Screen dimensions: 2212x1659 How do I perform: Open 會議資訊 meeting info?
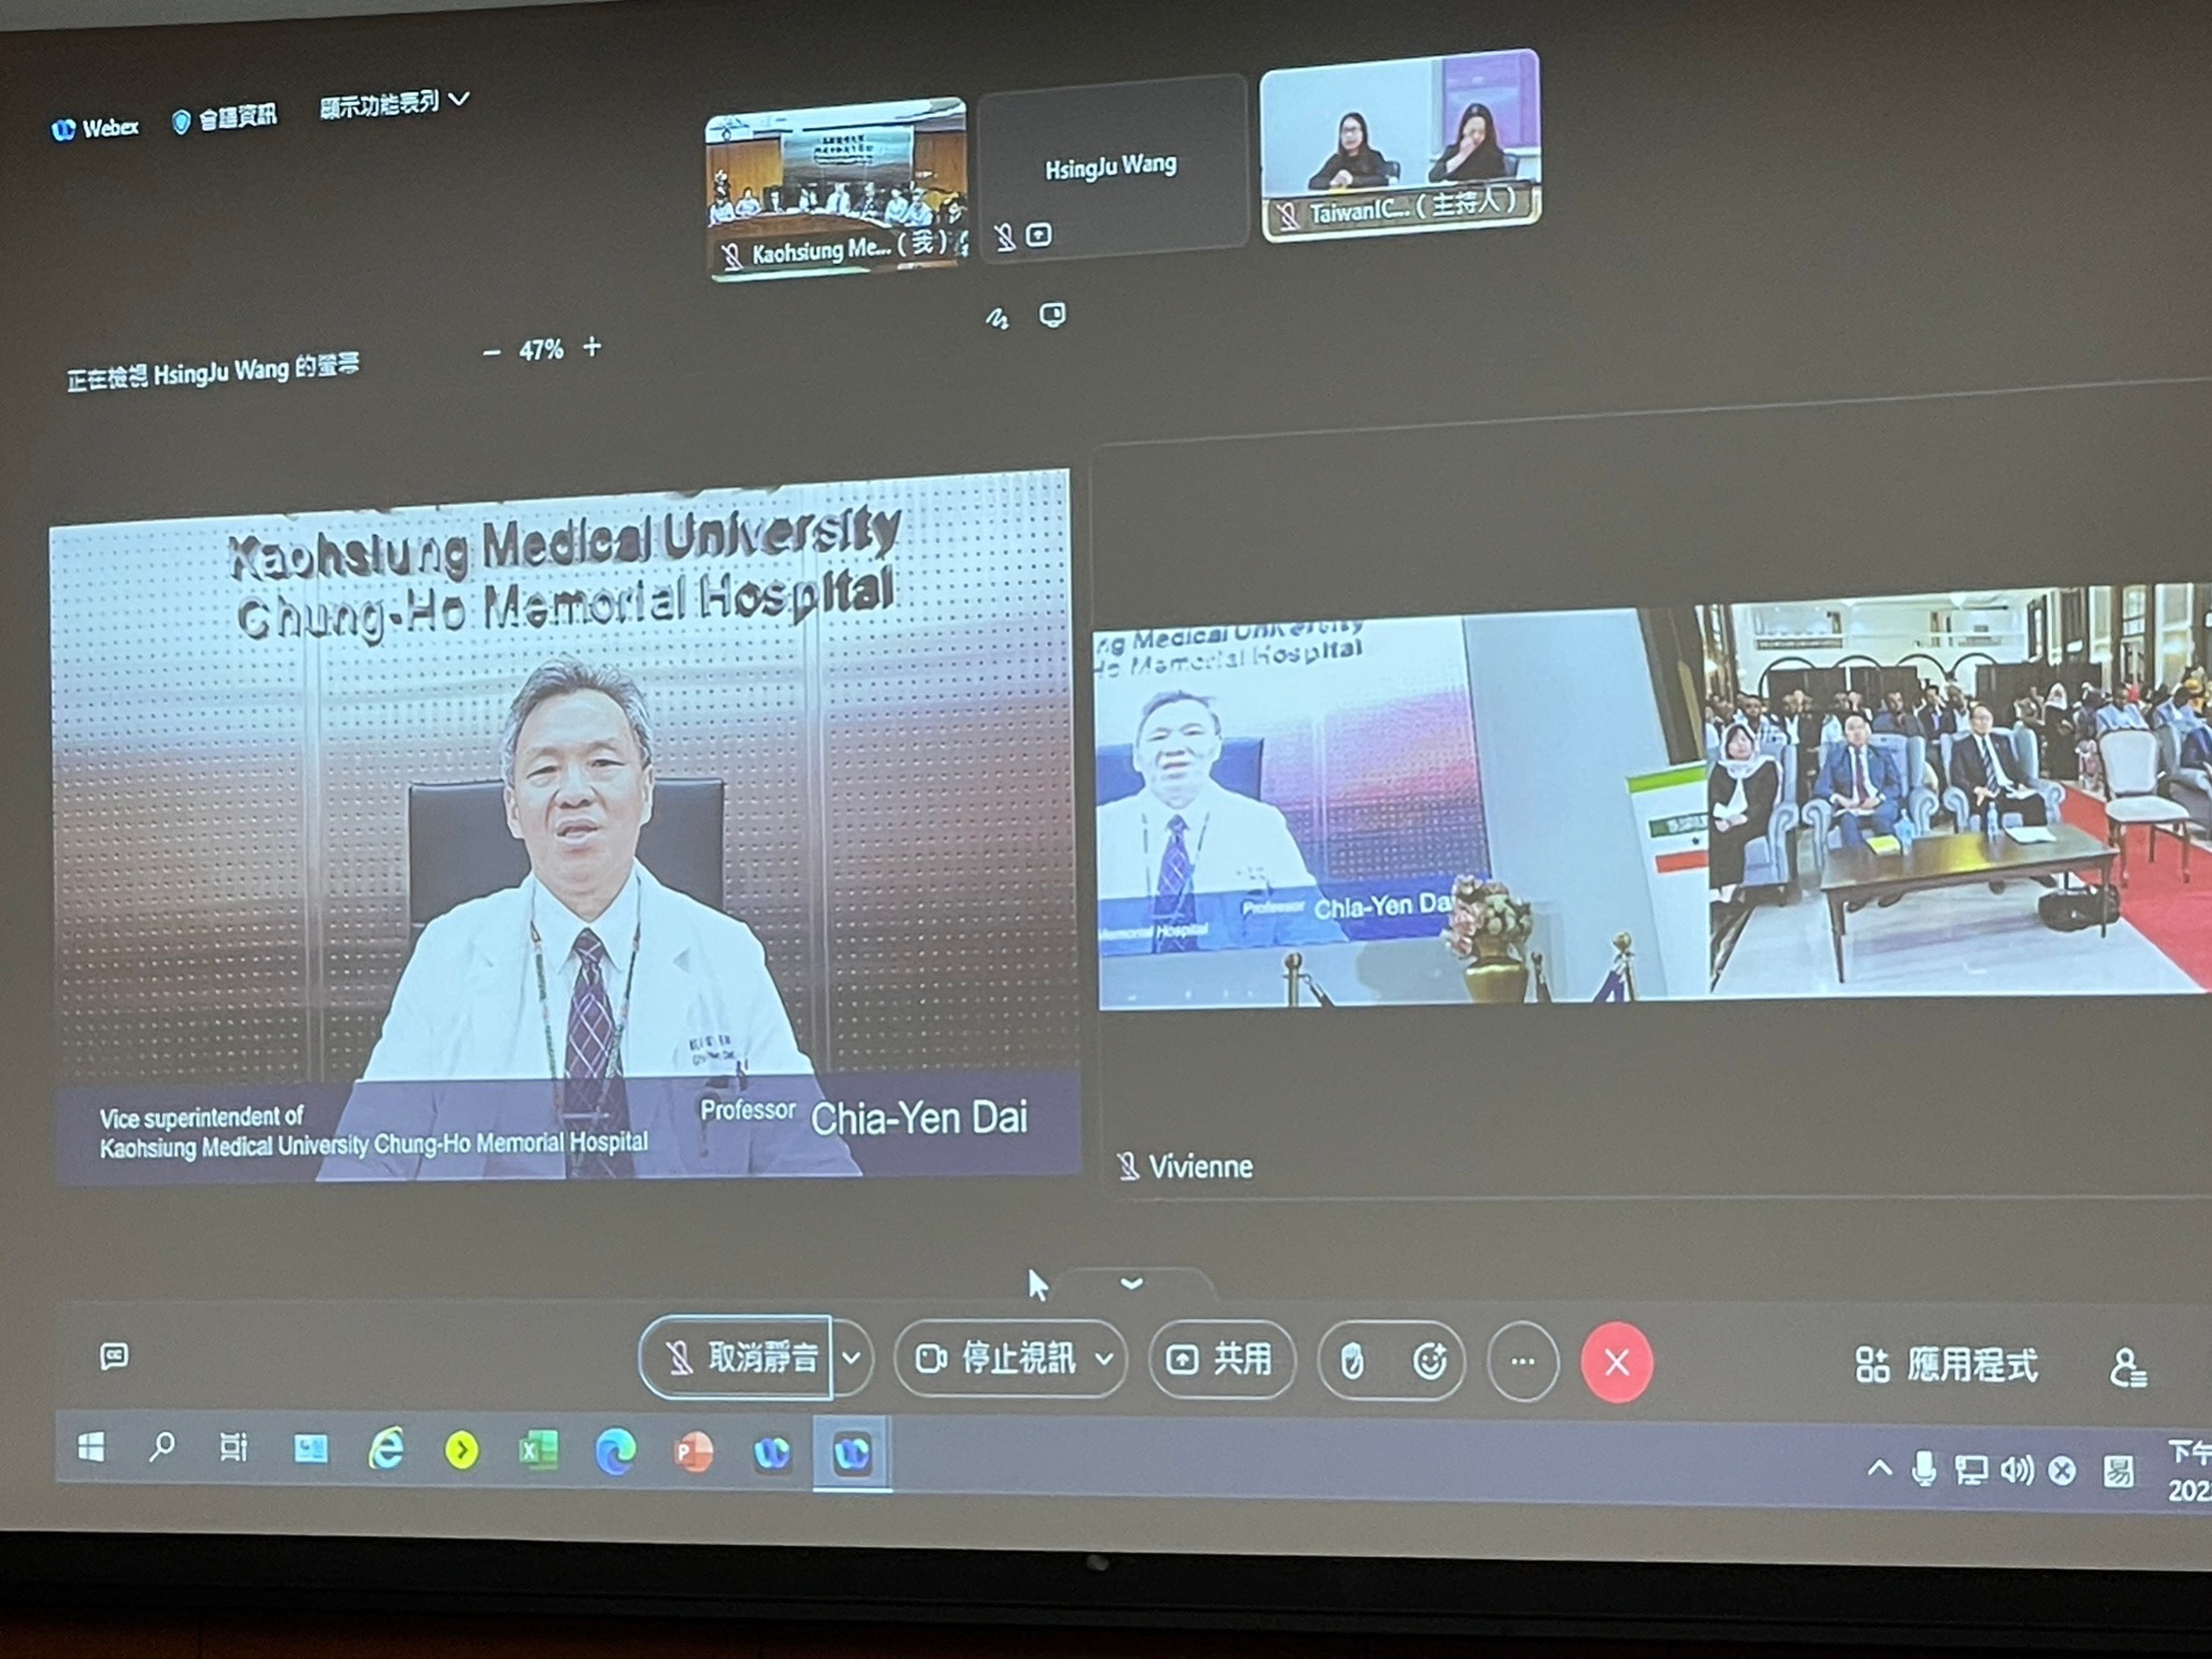click(224, 119)
